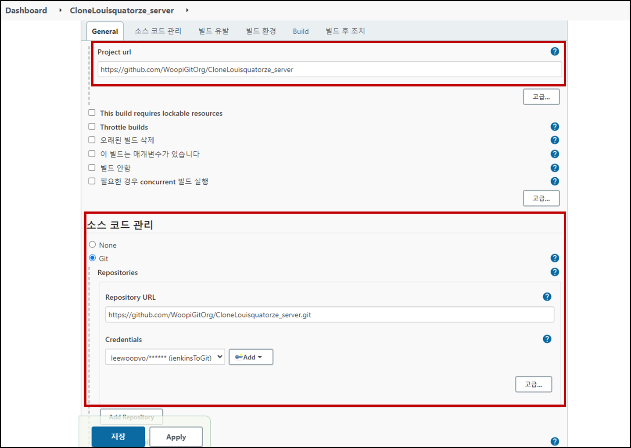Click 고급 button below concurrent option
The image size is (631, 448).
coord(541,198)
